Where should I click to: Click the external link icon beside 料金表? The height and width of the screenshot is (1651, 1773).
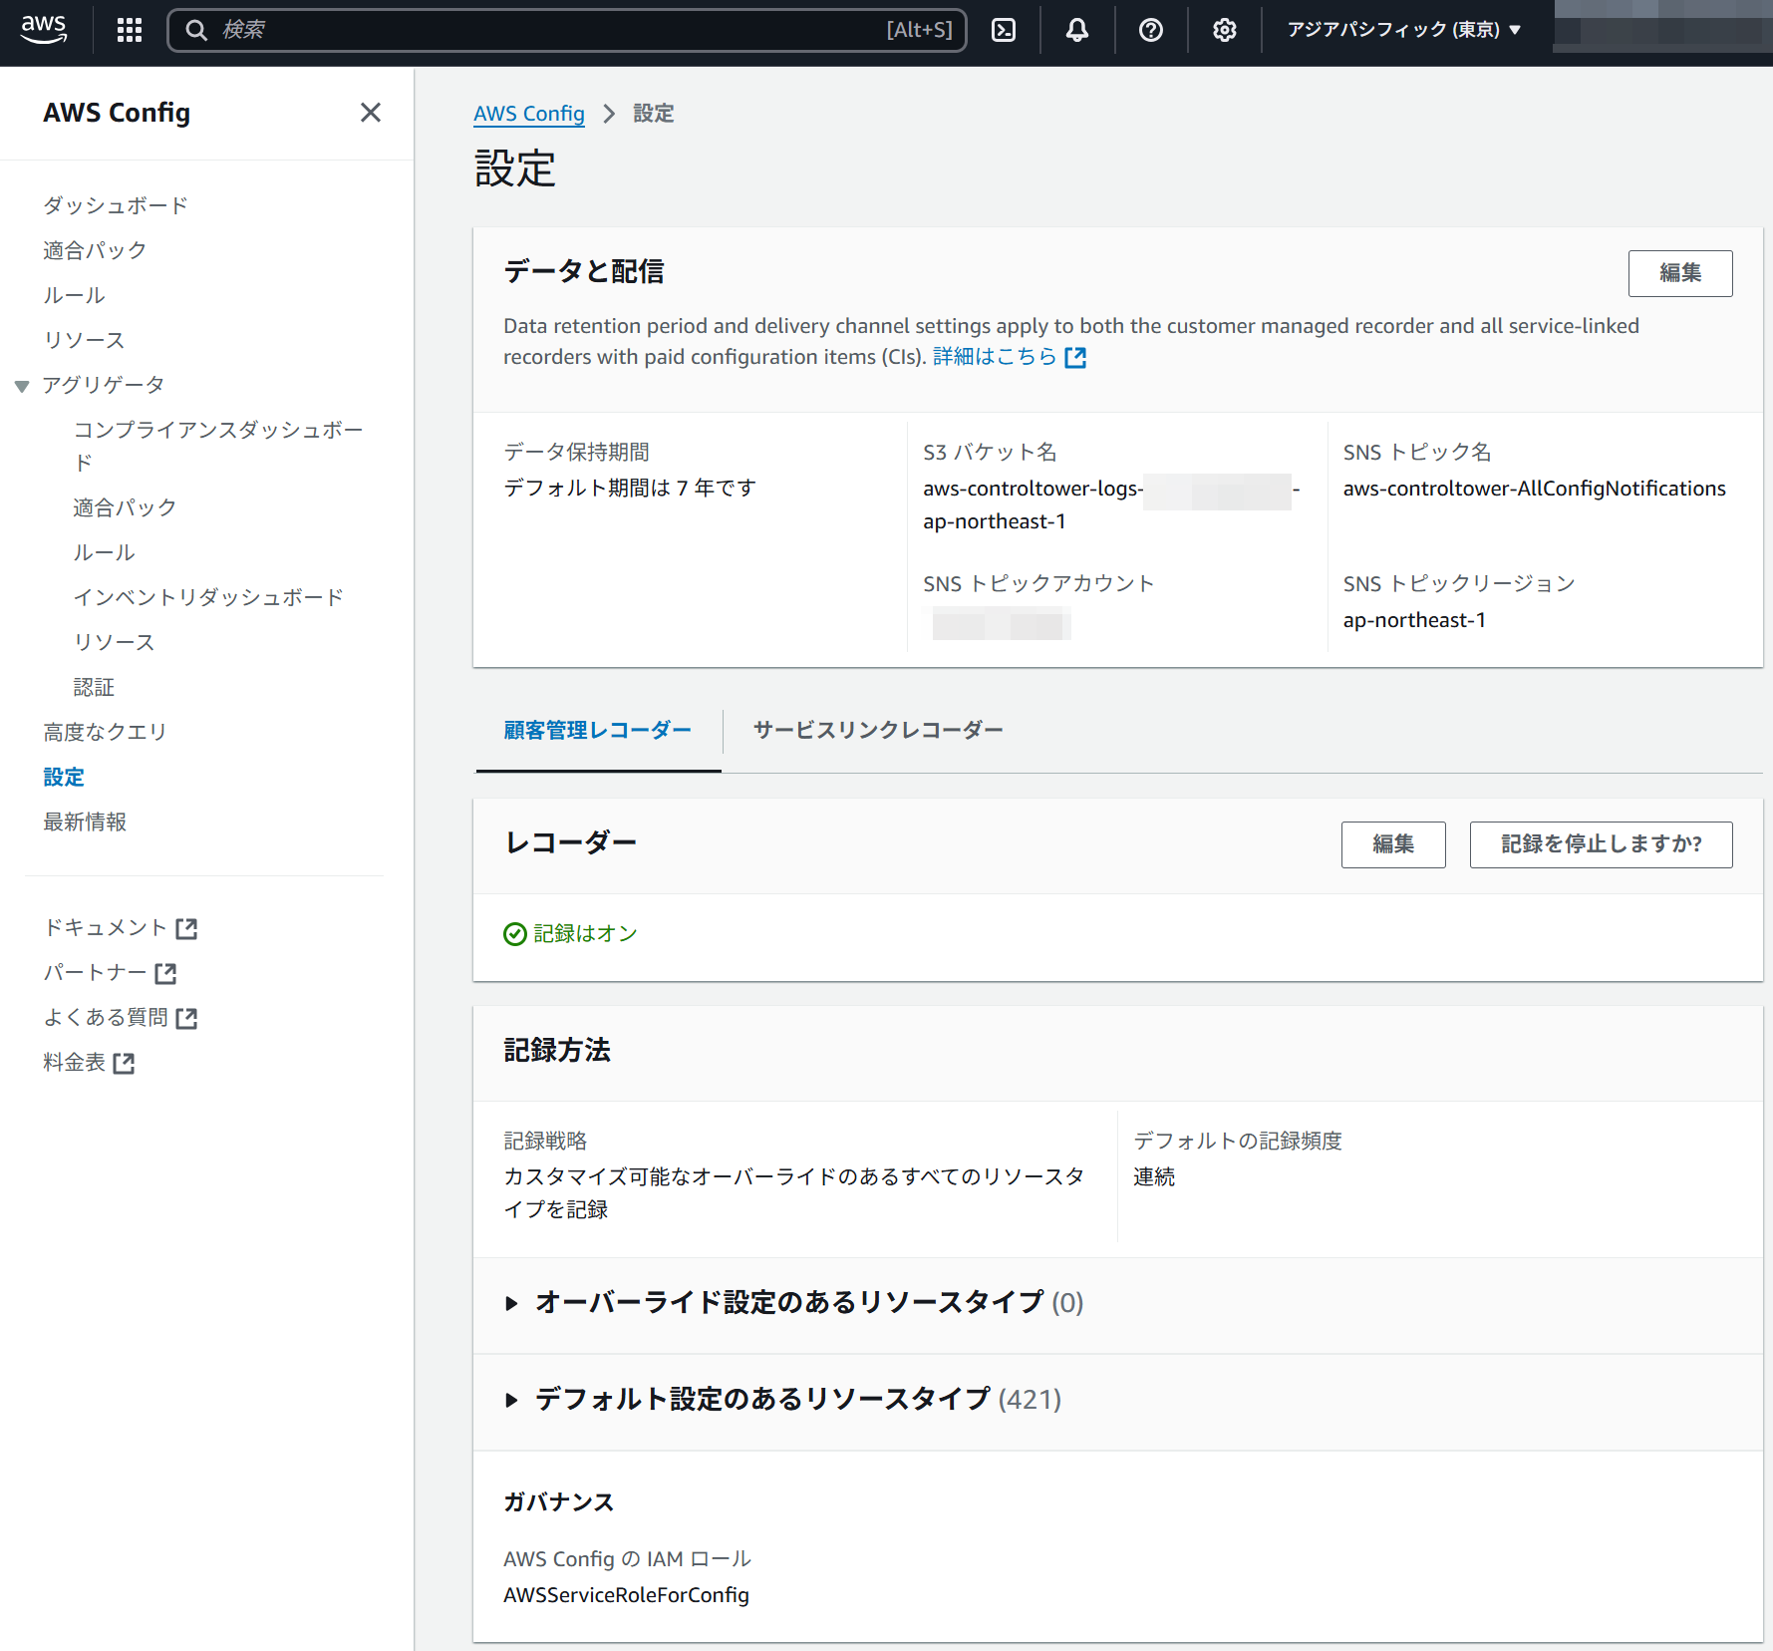(x=124, y=1064)
